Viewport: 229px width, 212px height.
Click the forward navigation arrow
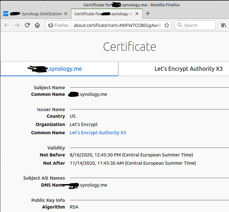[17, 25]
